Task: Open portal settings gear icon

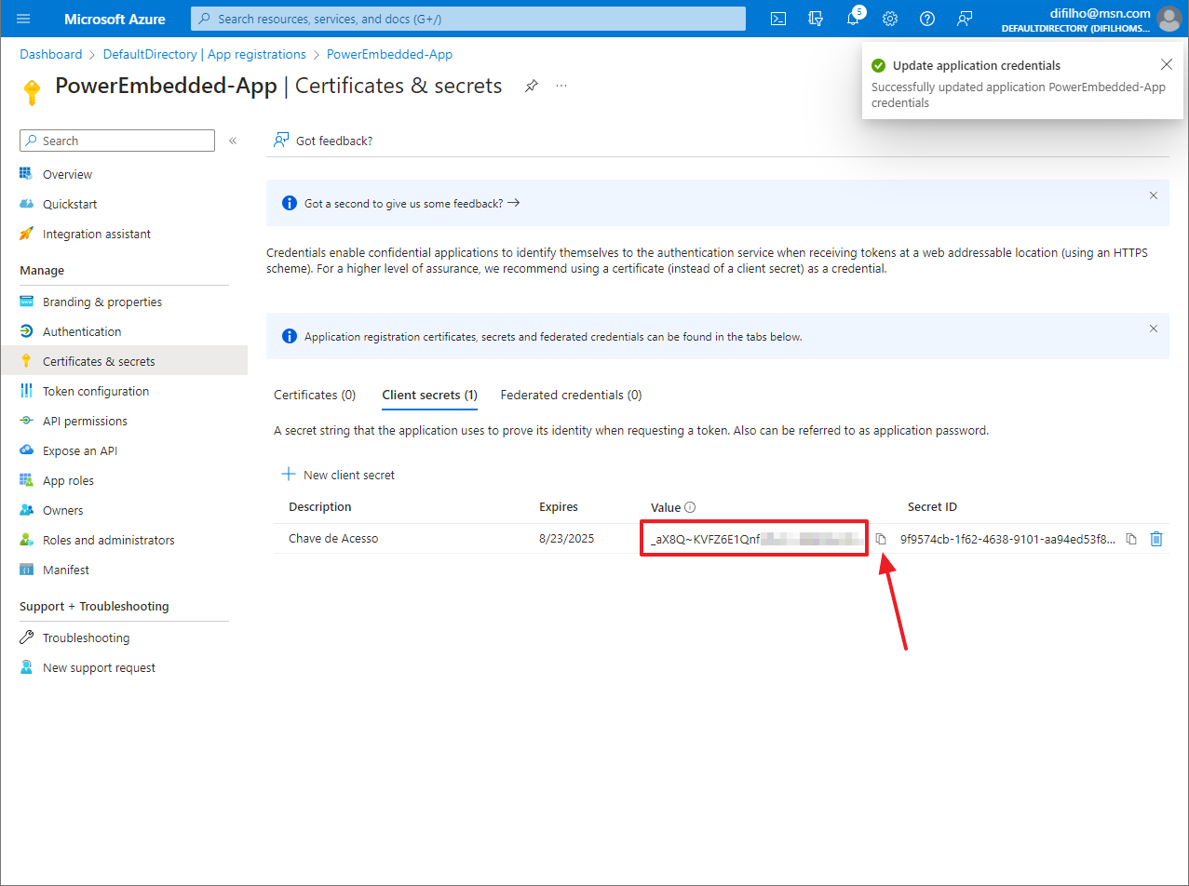Action: coord(890,19)
